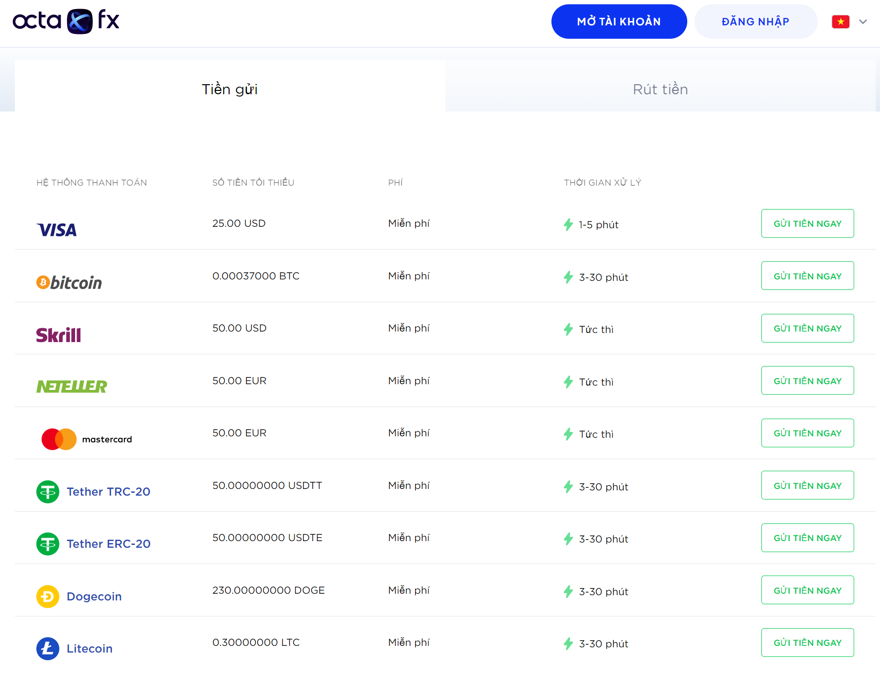Click the lightning icon in the NETELLER row
This screenshot has height=676, width=880.
tap(568, 382)
